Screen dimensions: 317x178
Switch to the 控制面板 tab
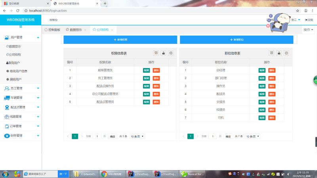click(52, 30)
